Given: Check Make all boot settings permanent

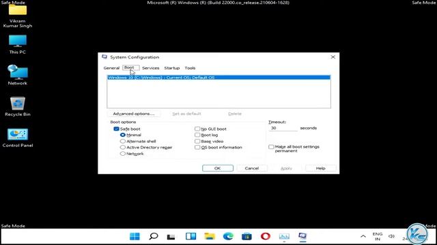Looking at the screenshot, I should (x=271, y=147).
